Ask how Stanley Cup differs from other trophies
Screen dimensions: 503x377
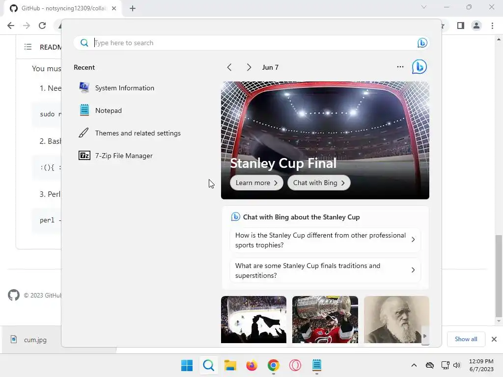(x=325, y=240)
